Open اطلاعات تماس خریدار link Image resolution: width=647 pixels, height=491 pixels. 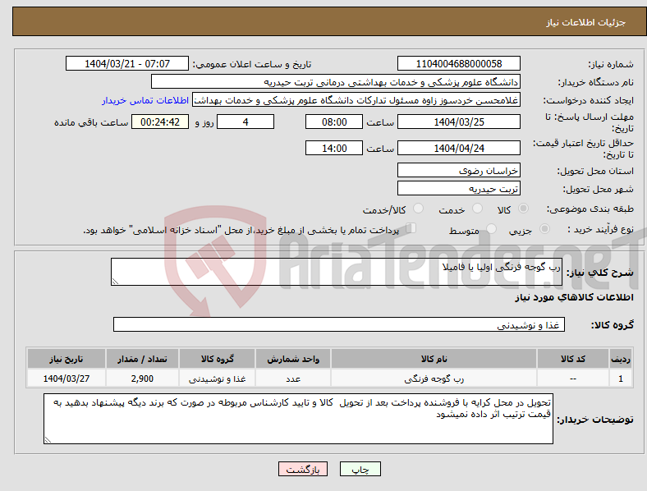tap(145, 100)
